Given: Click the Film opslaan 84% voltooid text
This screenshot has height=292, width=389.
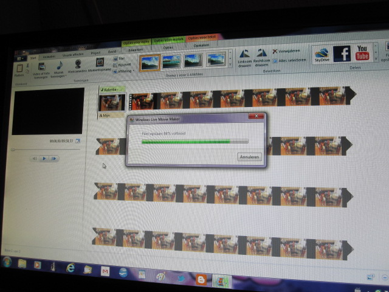Looking at the screenshot, I should [x=164, y=134].
